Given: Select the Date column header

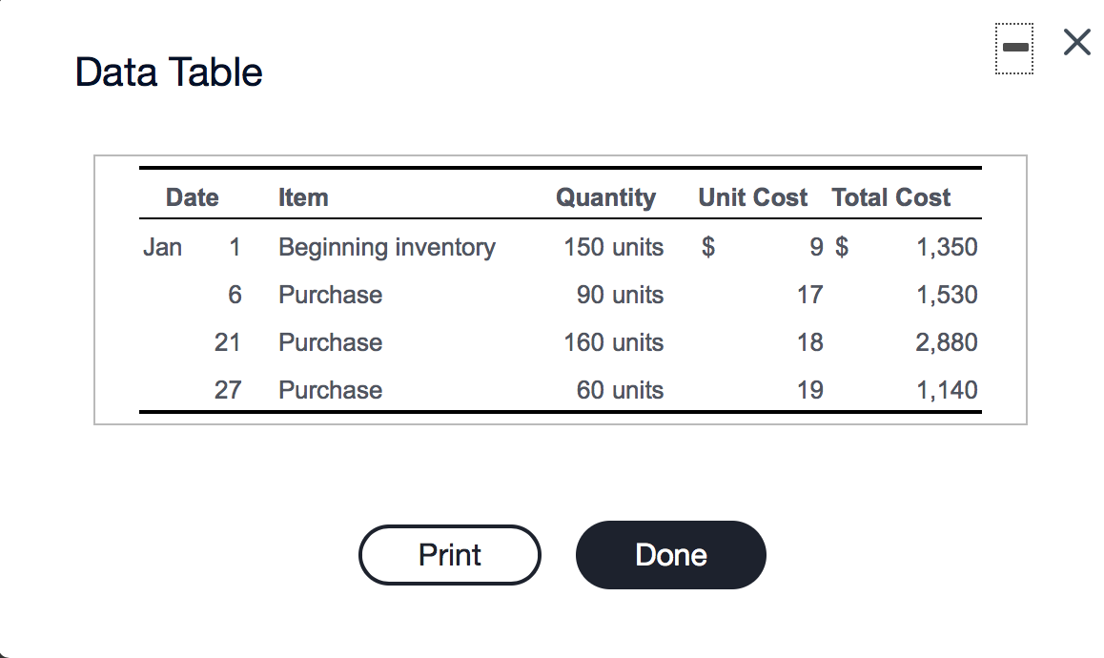Looking at the screenshot, I should pyautogui.click(x=192, y=197).
